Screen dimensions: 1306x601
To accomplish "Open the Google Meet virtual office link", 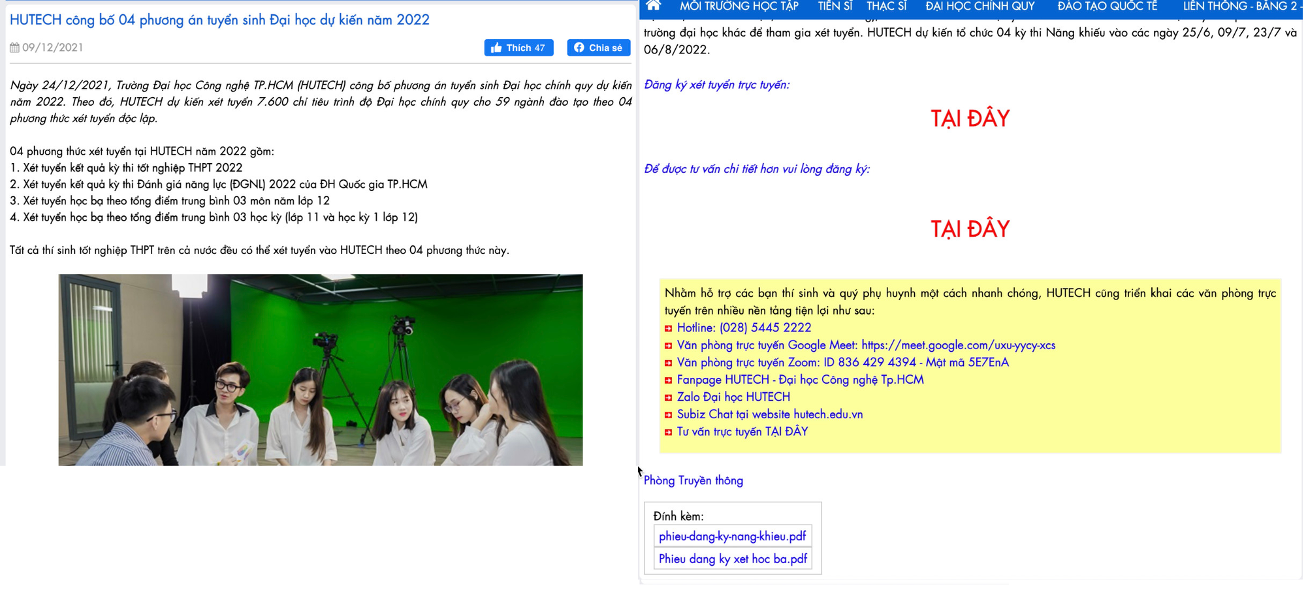I will point(866,345).
